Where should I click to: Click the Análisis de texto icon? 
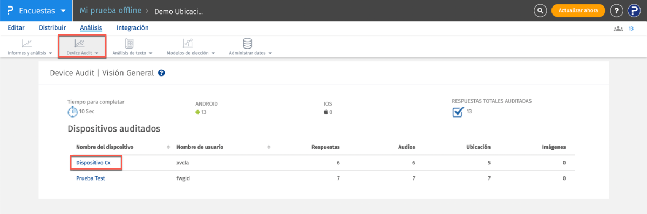[130, 43]
